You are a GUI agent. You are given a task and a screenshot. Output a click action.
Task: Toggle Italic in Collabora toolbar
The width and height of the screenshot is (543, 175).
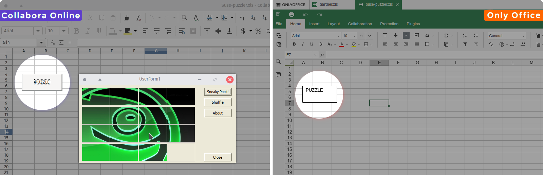coord(88,31)
